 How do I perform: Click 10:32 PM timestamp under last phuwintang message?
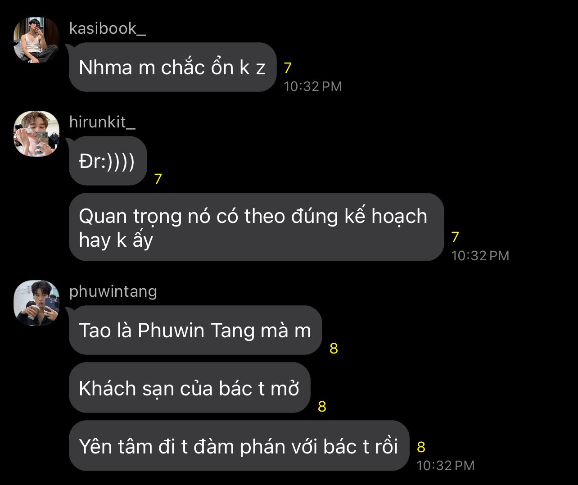point(446,466)
